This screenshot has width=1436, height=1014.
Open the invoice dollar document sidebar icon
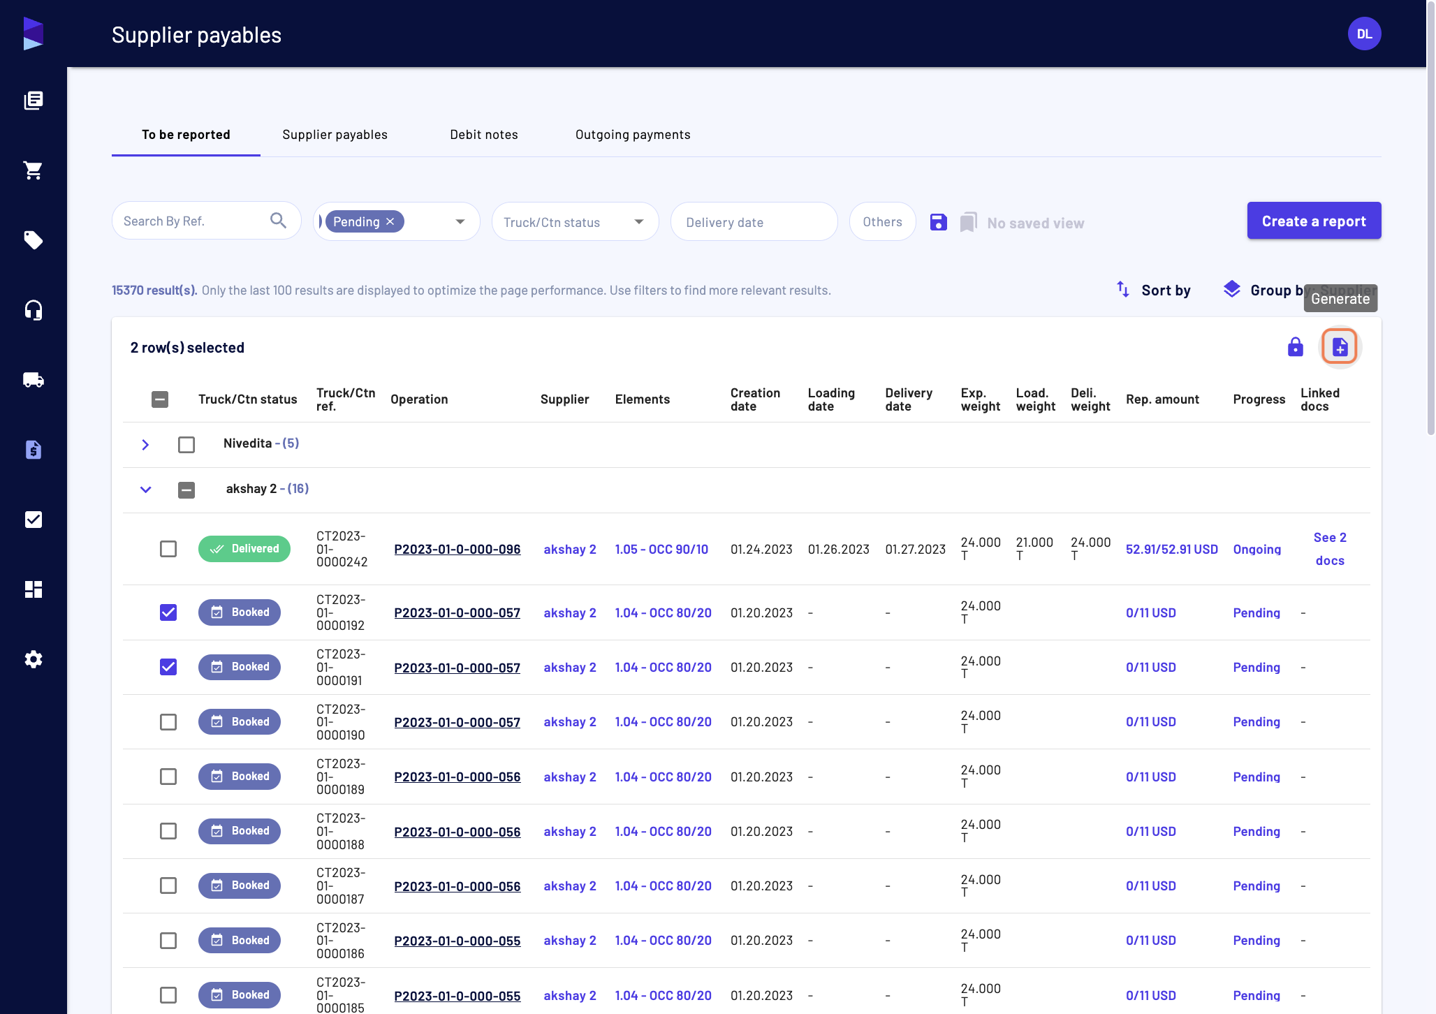[33, 450]
